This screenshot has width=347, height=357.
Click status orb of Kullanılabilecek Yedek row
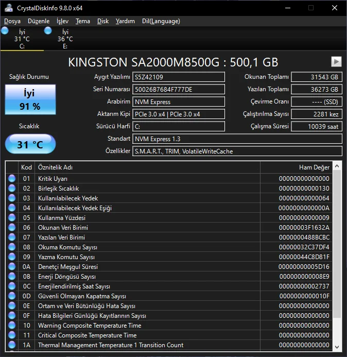click(x=12, y=198)
